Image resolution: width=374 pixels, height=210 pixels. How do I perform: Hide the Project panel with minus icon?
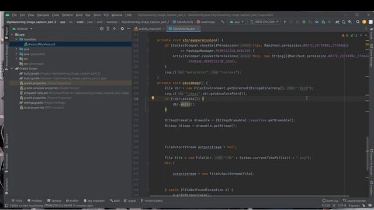point(129,29)
